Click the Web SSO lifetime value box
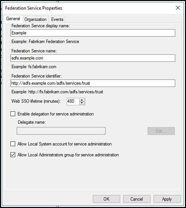 73,101
